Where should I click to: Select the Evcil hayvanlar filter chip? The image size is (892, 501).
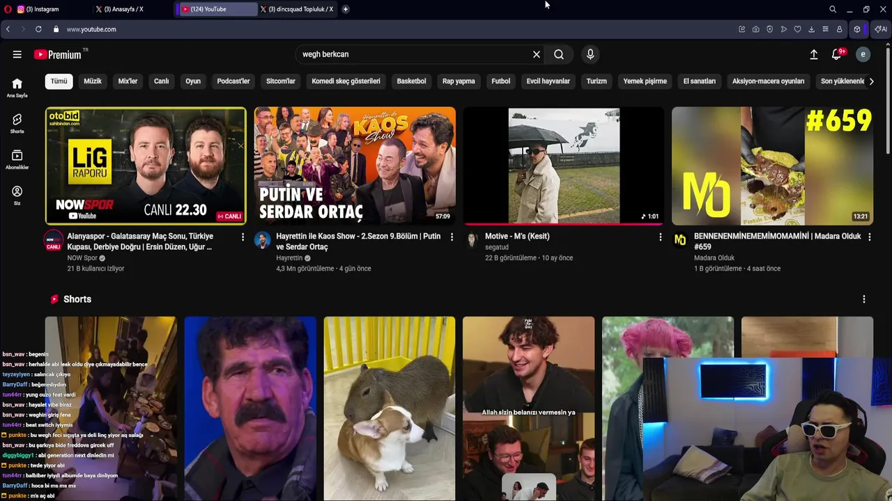(x=548, y=81)
